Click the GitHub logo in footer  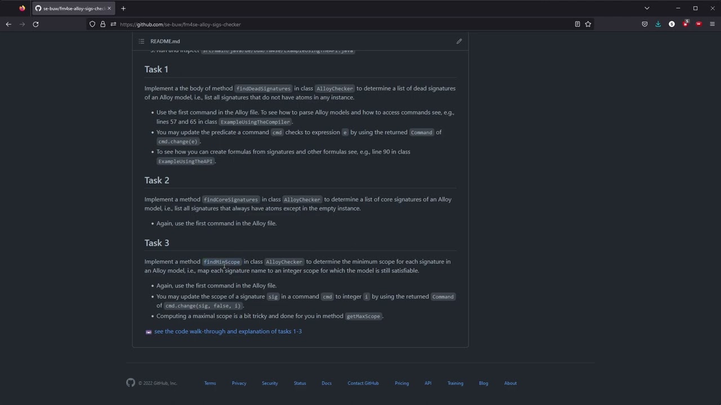tap(131, 382)
